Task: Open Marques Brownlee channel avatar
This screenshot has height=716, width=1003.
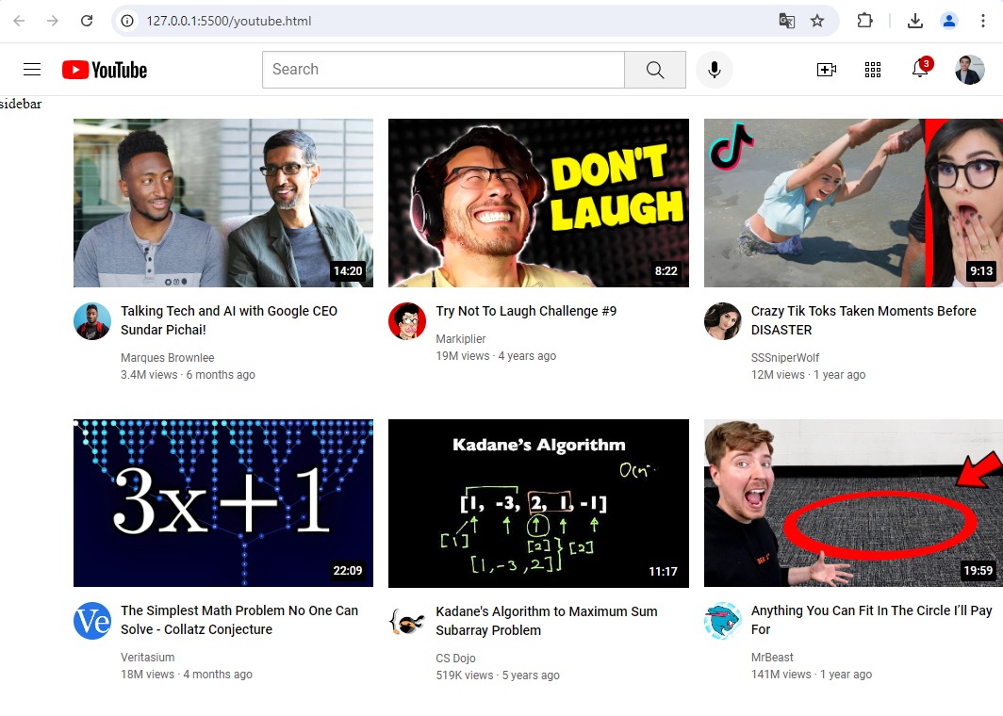Action: pos(92,321)
